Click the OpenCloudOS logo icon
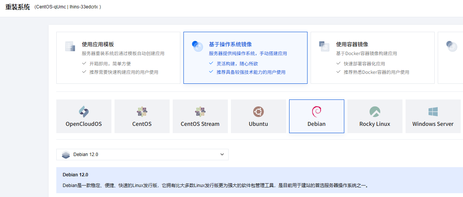The image size is (463, 197). 84,112
